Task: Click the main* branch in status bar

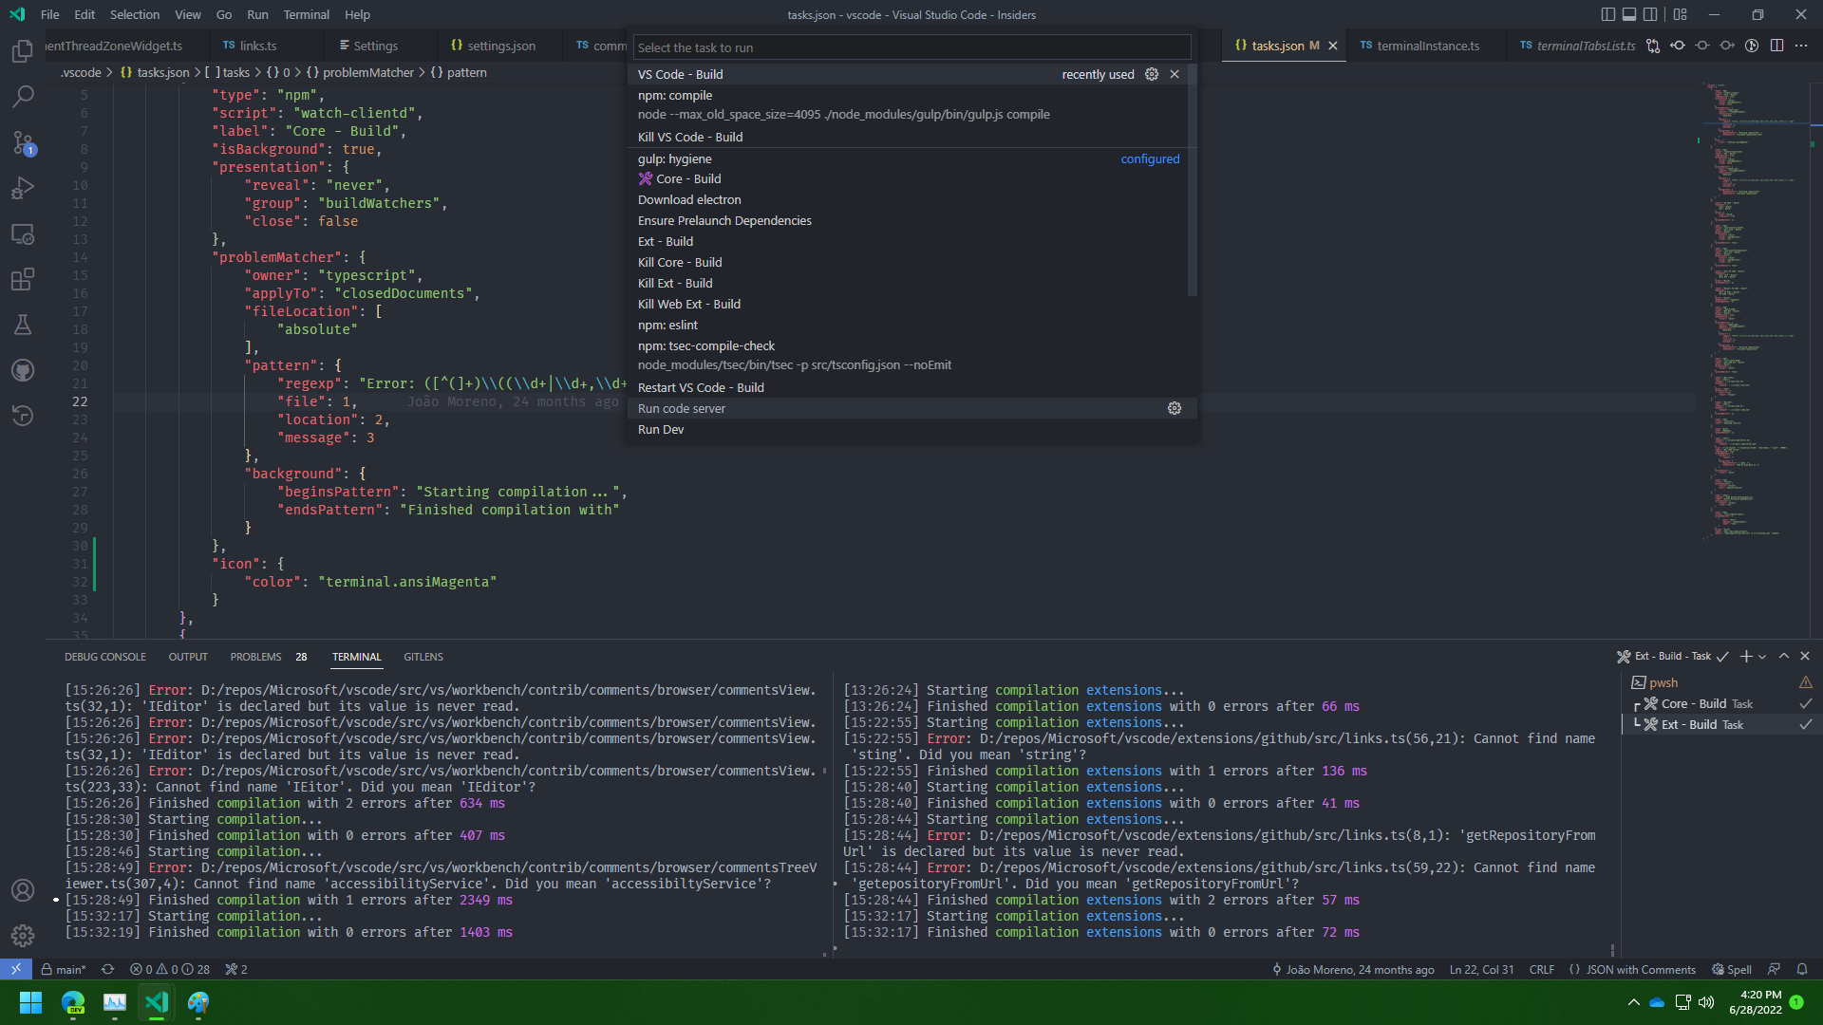Action: pyautogui.click(x=64, y=969)
